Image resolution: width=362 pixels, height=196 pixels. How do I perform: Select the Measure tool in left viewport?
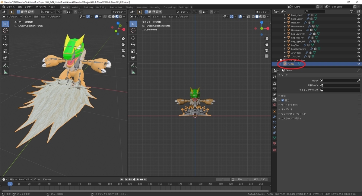5,72
